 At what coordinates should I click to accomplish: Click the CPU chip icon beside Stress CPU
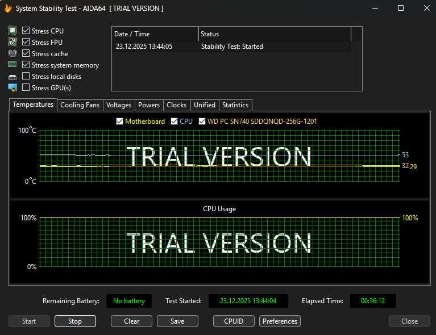pyautogui.click(x=13, y=30)
